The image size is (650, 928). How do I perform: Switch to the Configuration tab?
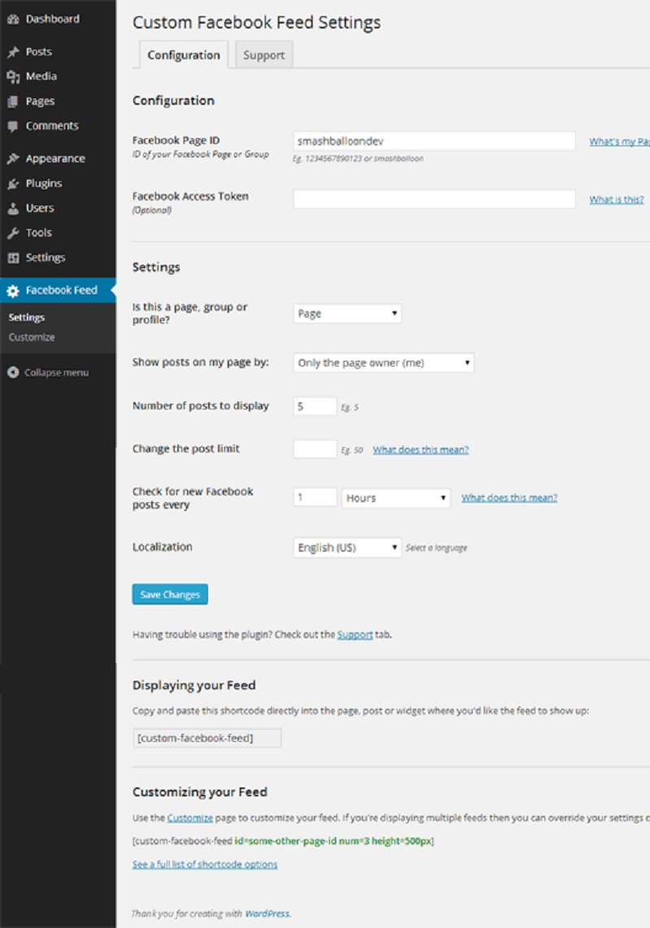click(184, 55)
